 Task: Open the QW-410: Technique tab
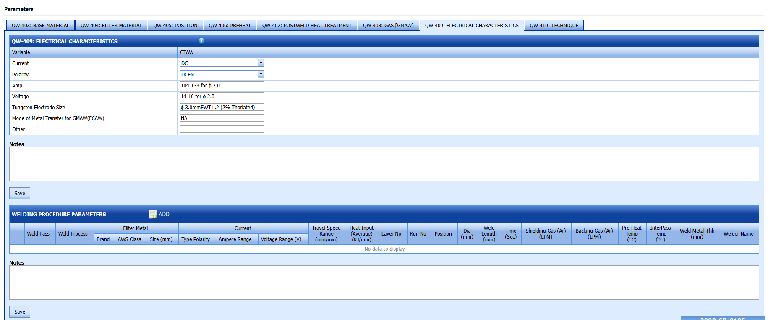coord(554,26)
